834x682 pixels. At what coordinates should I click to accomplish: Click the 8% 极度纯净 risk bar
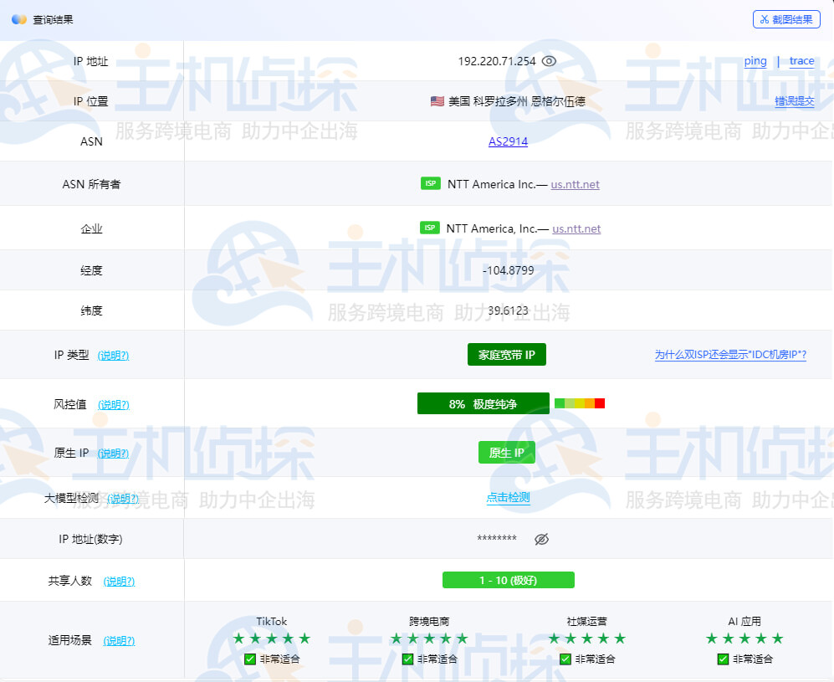point(483,404)
